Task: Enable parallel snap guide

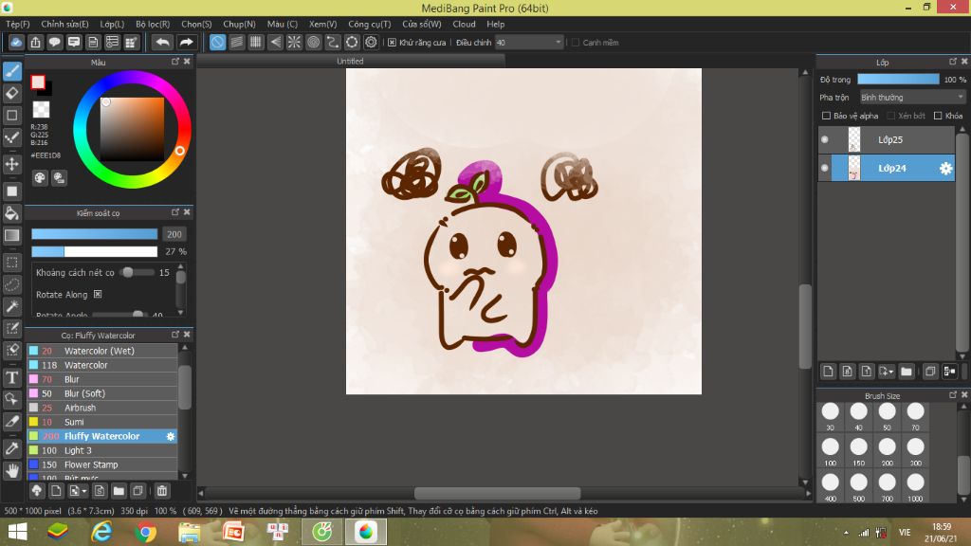Action: pos(236,42)
